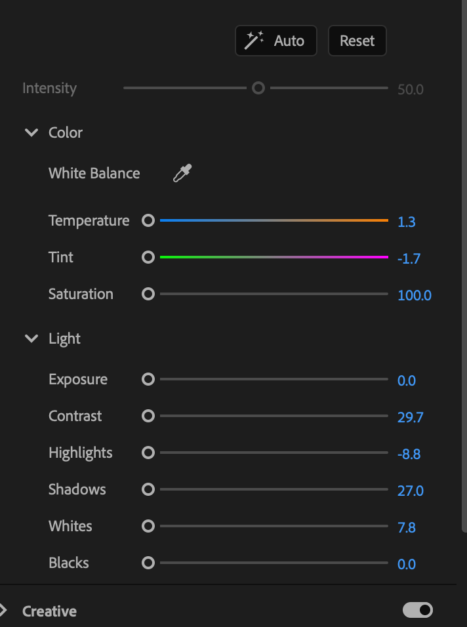
Task: Click the Whites slider handle
Action: 148,526
